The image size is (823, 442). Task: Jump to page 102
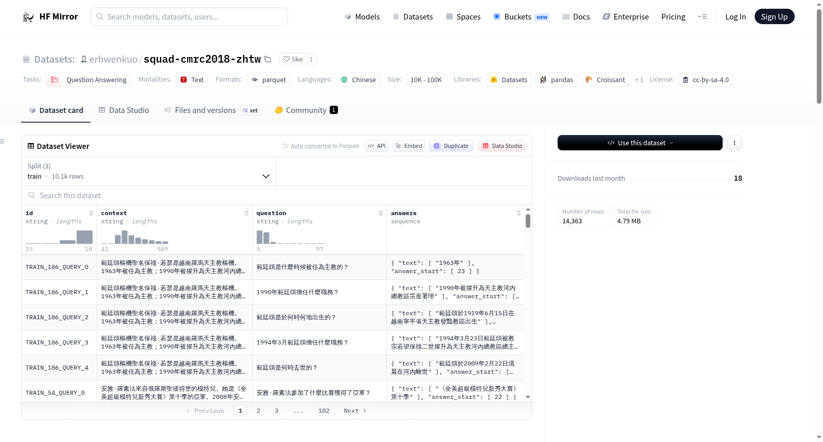click(x=324, y=411)
